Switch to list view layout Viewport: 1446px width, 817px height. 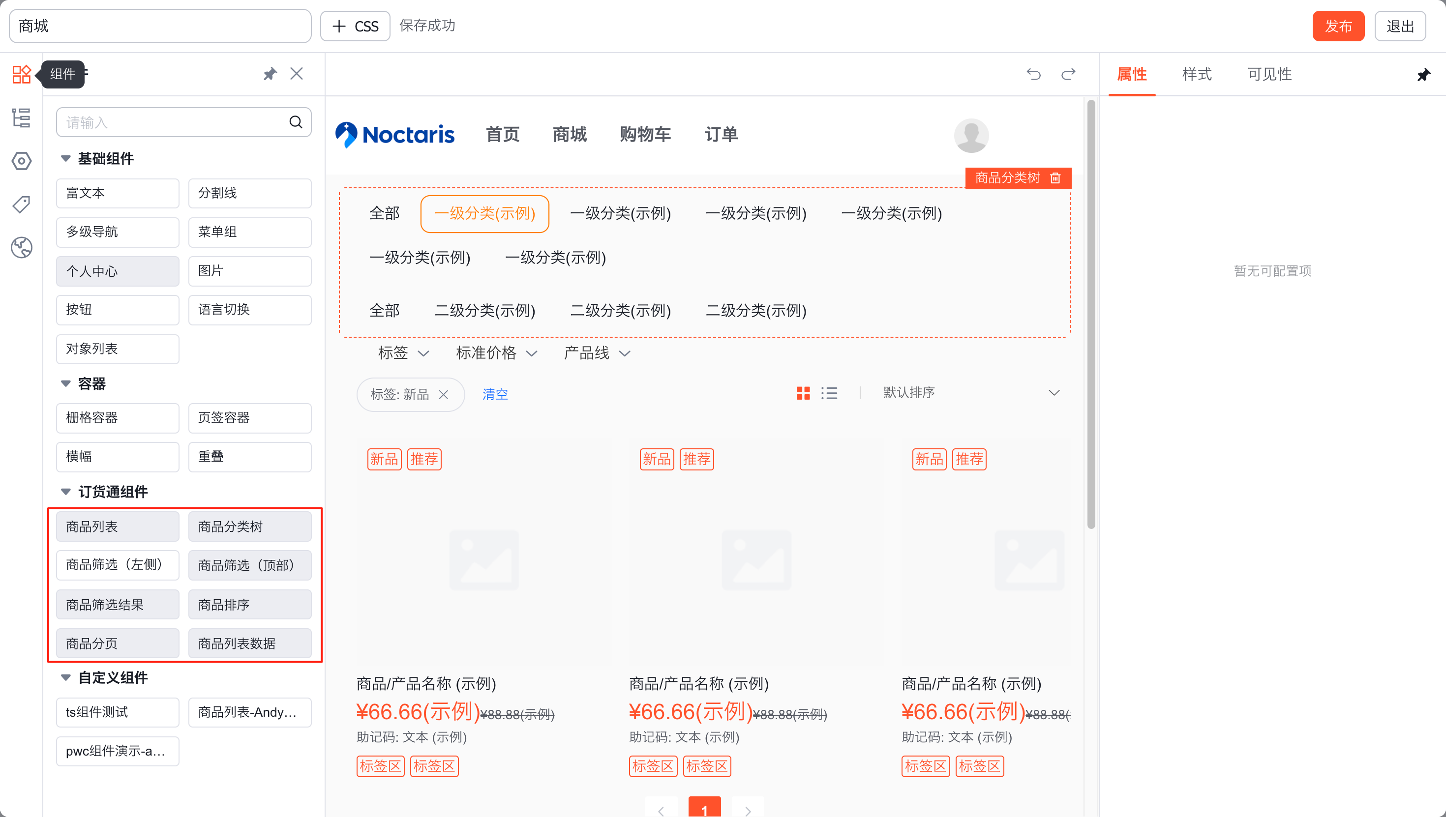[x=829, y=393]
